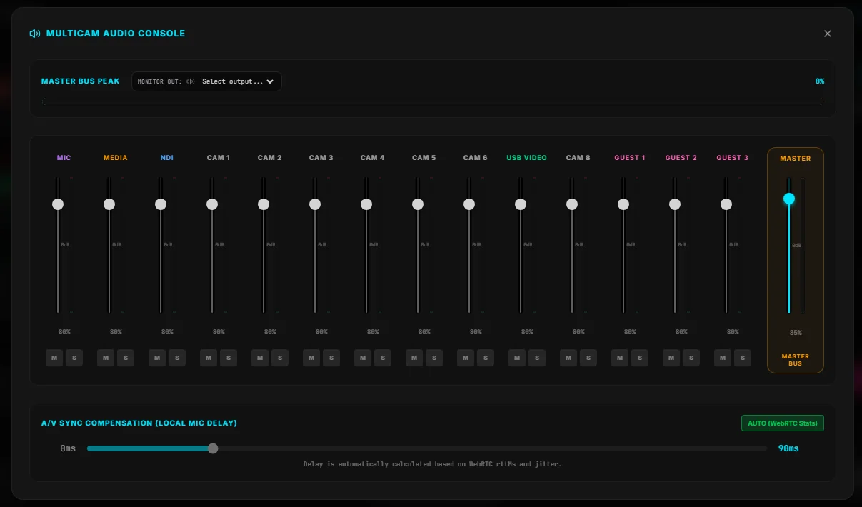This screenshot has width=862, height=507.
Task: Close the Multicam Audio Console dialog
Action: coord(828,34)
